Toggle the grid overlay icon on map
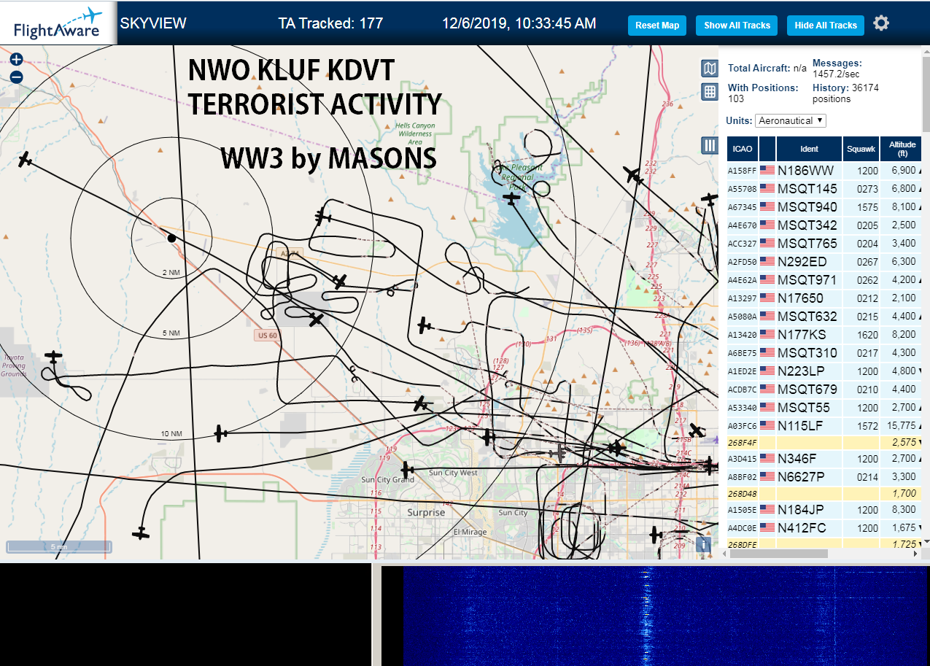Screen dimensions: 930x666 [710, 92]
